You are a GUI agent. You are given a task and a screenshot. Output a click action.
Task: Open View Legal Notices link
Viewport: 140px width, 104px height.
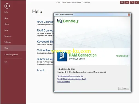pos(64,82)
